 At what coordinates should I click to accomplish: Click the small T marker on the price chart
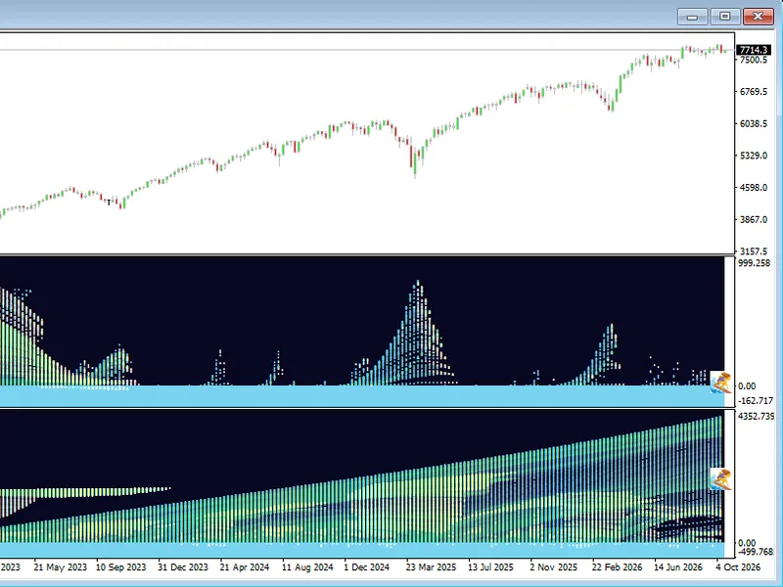click(x=109, y=203)
